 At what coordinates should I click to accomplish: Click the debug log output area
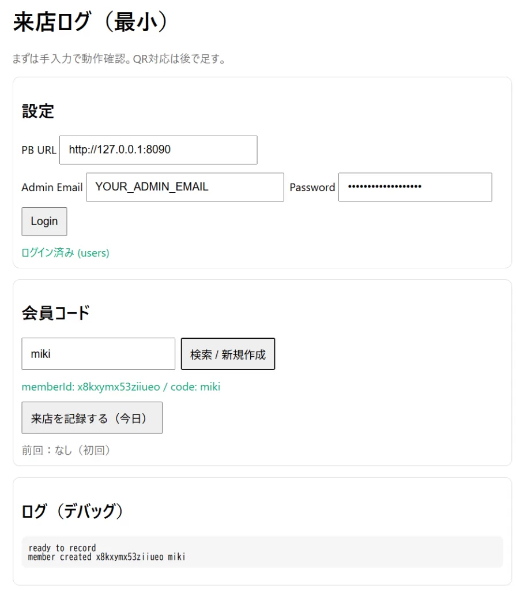(259, 551)
